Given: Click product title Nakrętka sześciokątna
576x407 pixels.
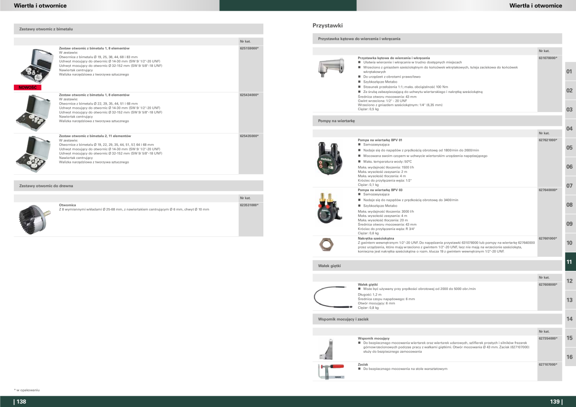Looking at the screenshot, I should click(x=376, y=238).
